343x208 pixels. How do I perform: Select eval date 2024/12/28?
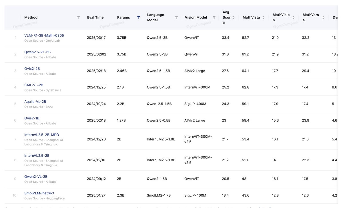[x=96, y=139]
